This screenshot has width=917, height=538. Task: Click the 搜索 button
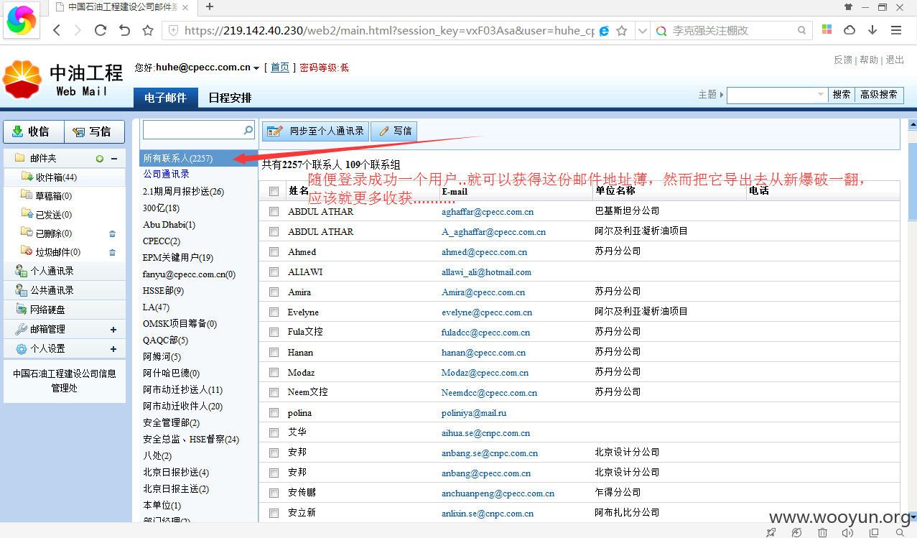842,95
